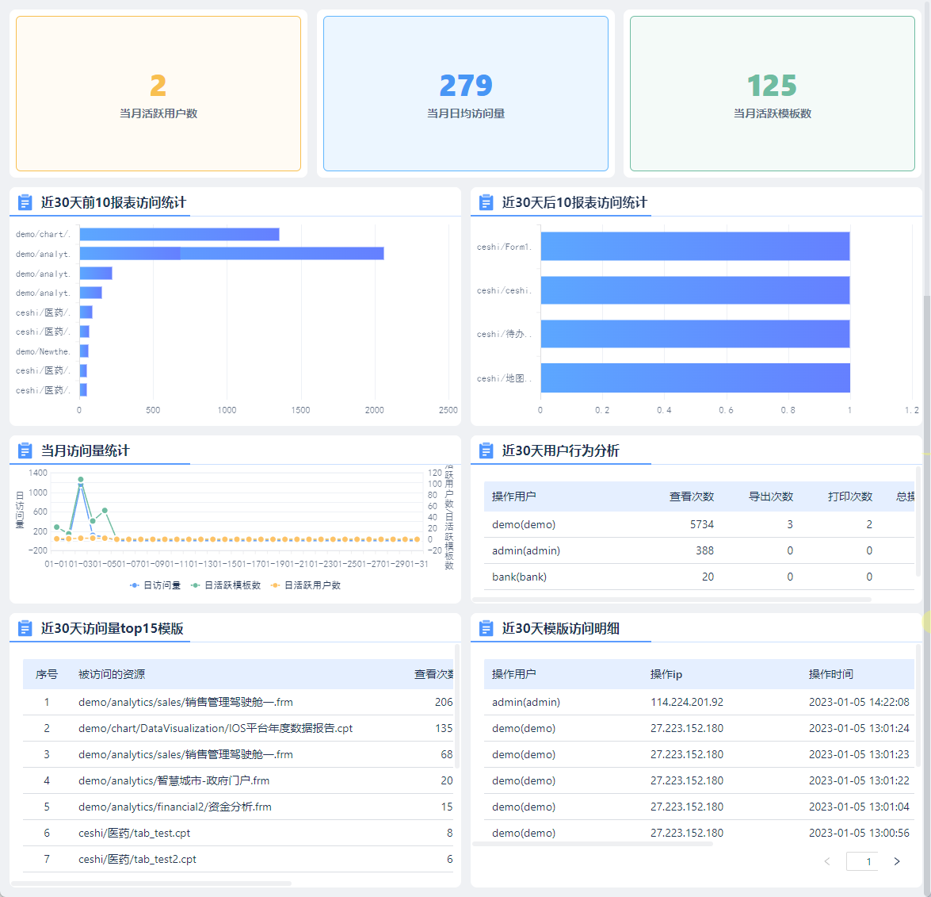Viewport: 931px width, 897px height.
Task: Click 操作时间 column header
Action: click(x=830, y=674)
